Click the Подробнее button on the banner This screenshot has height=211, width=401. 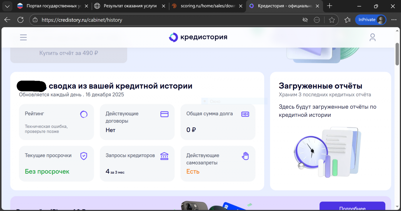pos(352,208)
